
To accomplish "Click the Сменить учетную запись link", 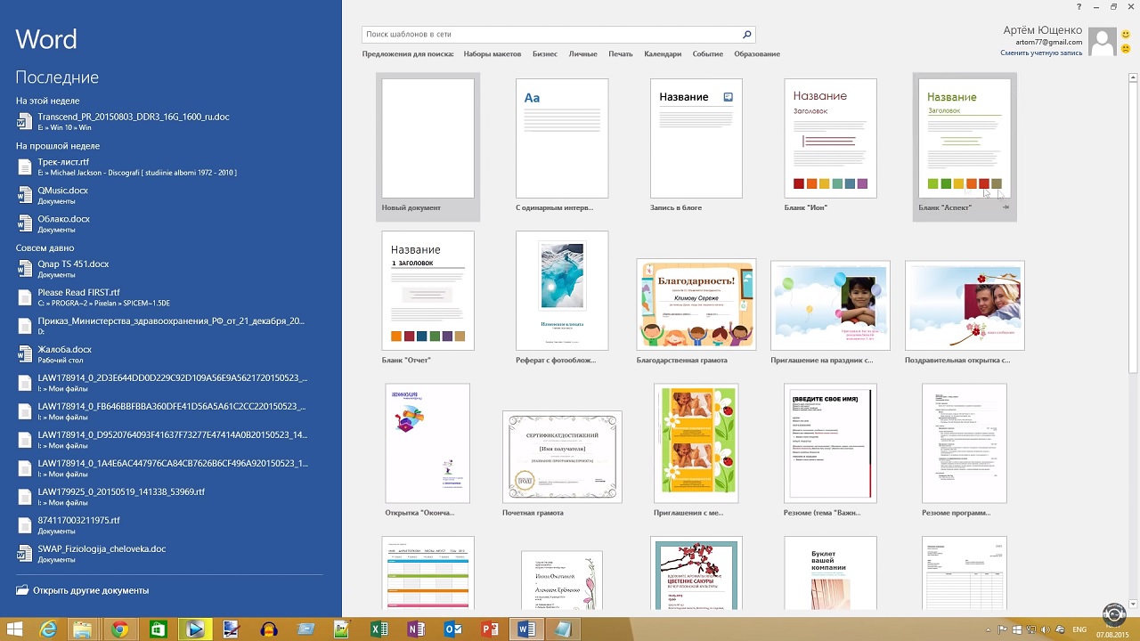I will click(1040, 53).
